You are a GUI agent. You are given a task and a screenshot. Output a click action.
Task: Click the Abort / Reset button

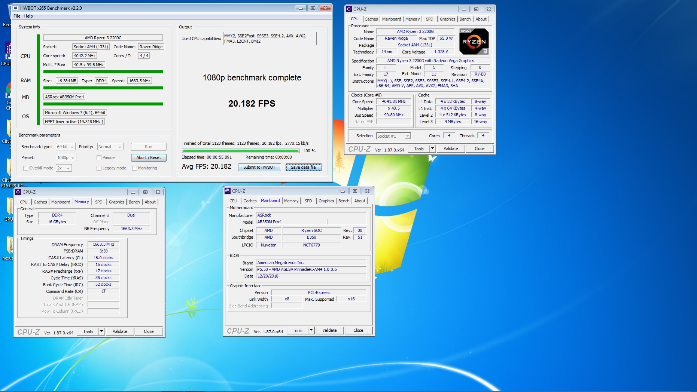point(149,157)
